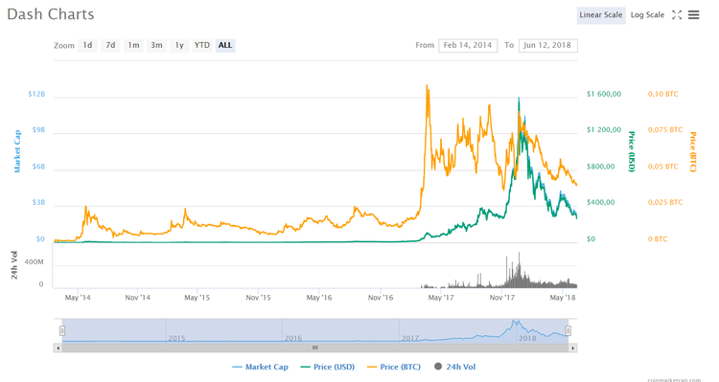Click navigator scrollbar left arrow
Image resolution: width=719 pixels, height=382 pixels.
pyautogui.click(x=58, y=348)
